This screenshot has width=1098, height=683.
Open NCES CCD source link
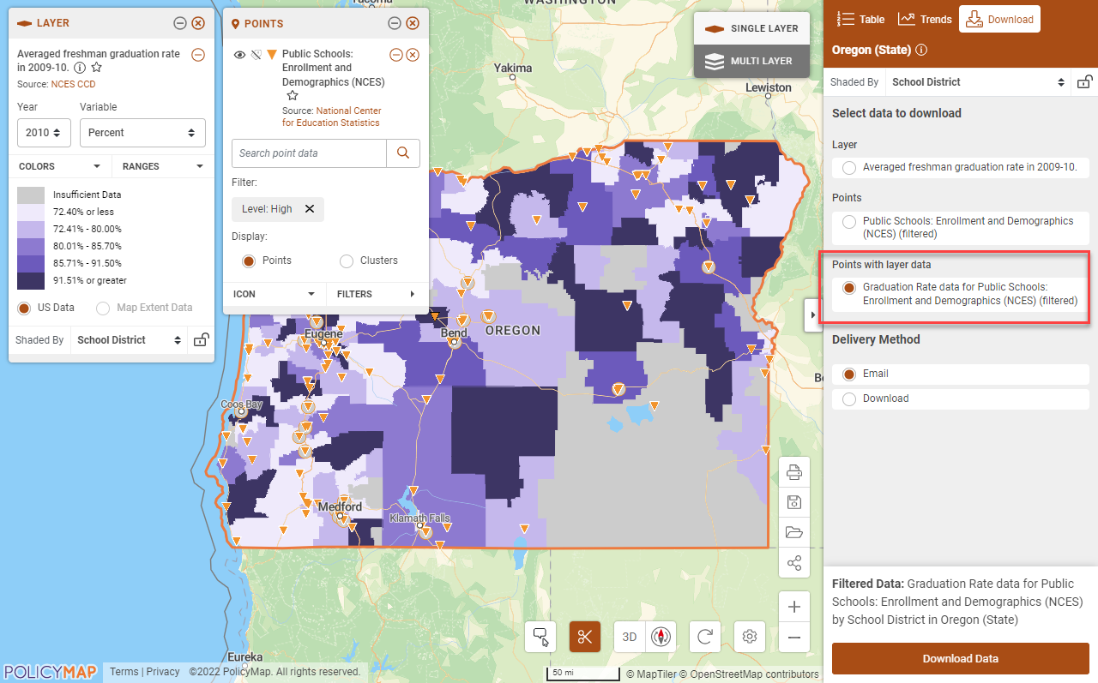click(x=73, y=84)
